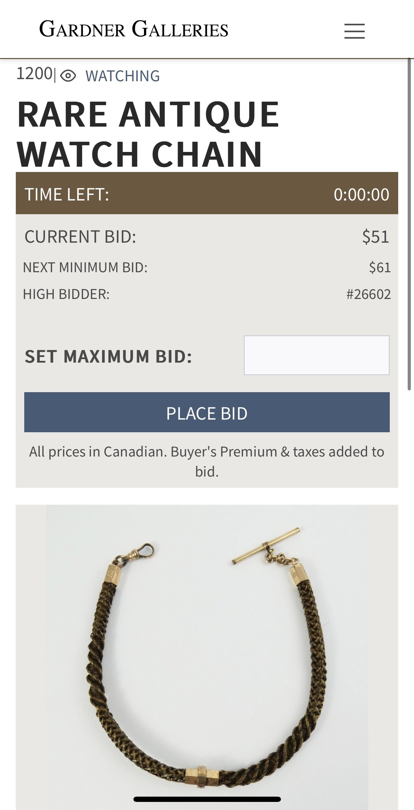The width and height of the screenshot is (414, 810).
Task: Toggle the eye watching icon
Action: click(x=68, y=76)
